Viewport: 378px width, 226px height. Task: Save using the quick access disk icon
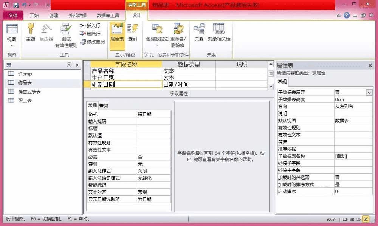click(16, 5)
